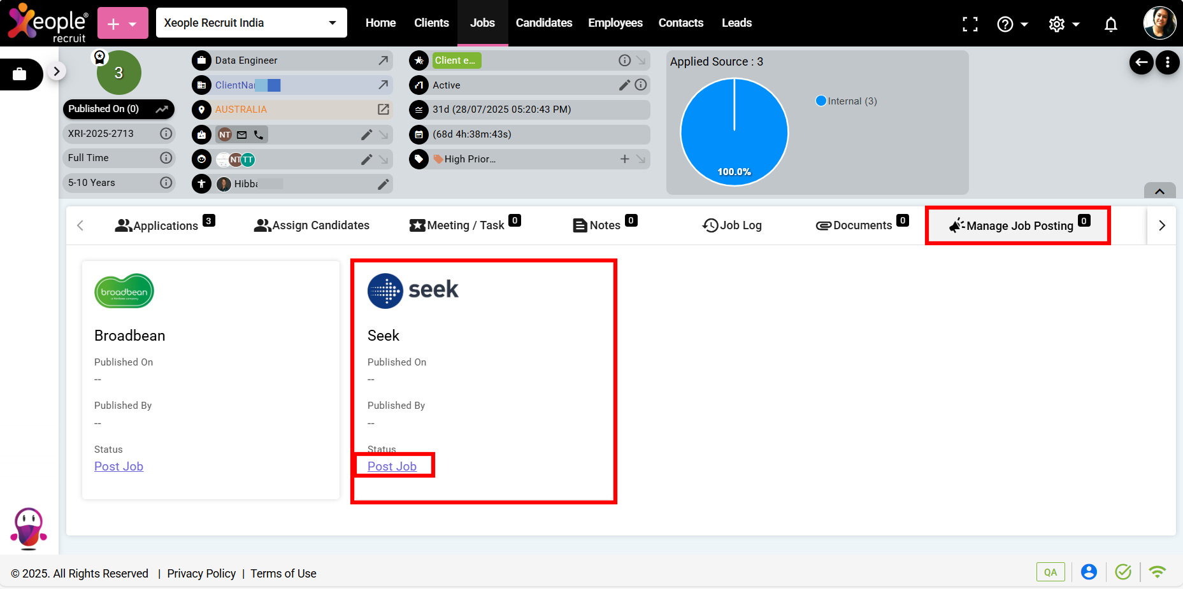
Task: Click the Internal (3) legend swatch
Action: pos(821,101)
